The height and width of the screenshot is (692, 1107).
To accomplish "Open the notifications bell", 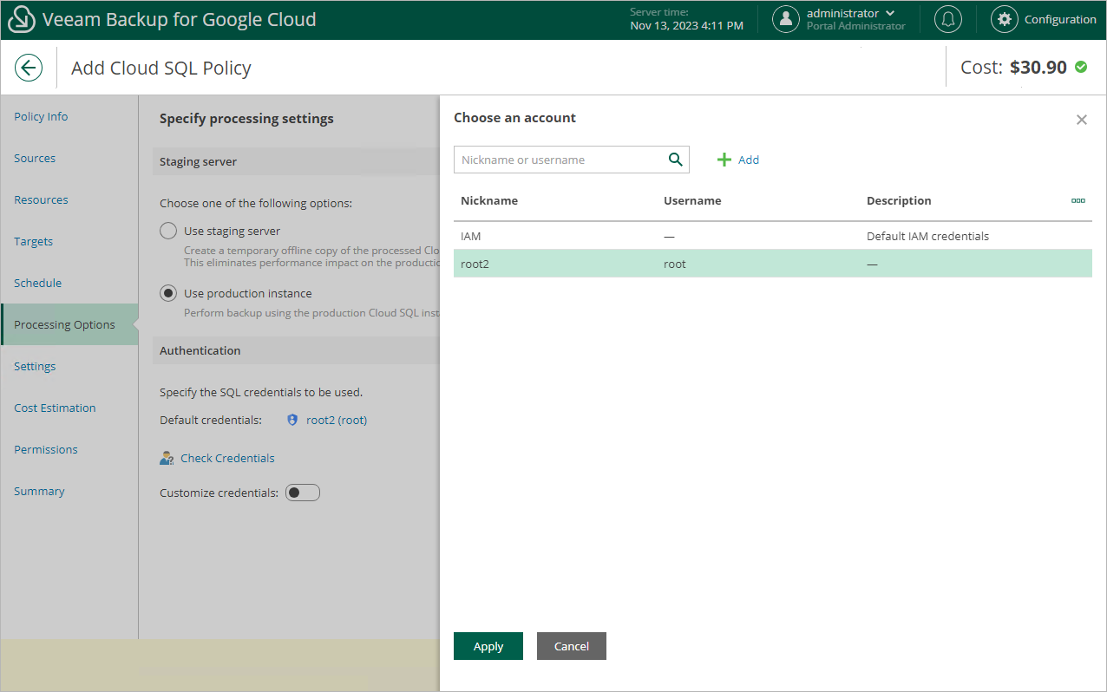I will 948,19.
